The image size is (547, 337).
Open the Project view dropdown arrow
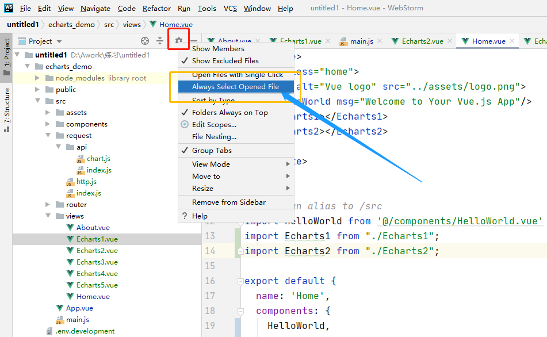(x=59, y=41)
